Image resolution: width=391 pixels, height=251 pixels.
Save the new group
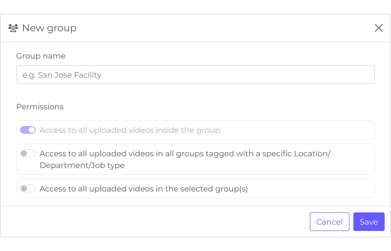coord(369,222)
